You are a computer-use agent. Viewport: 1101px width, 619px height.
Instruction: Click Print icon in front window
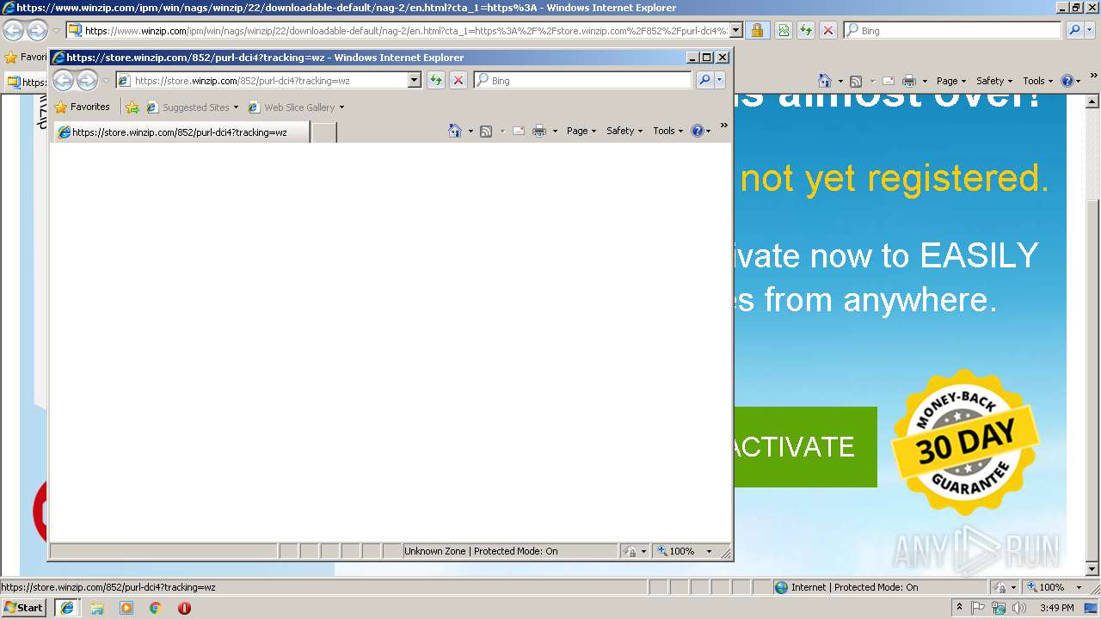pos(539,131)
